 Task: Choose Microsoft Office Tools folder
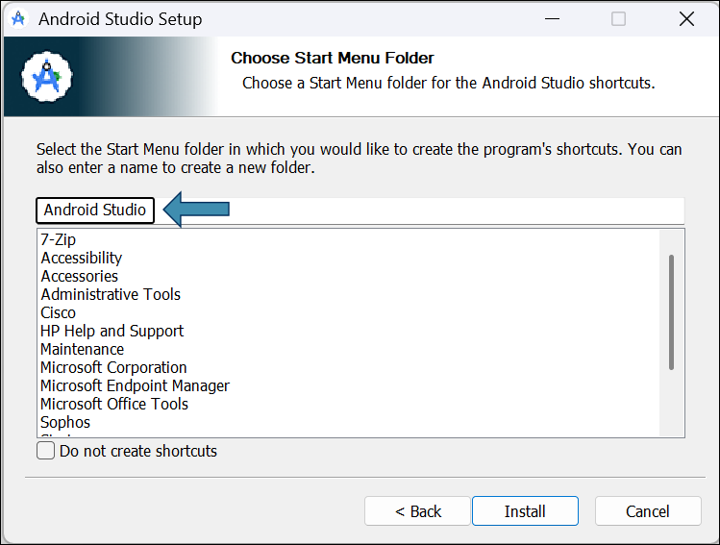point(114,404)
